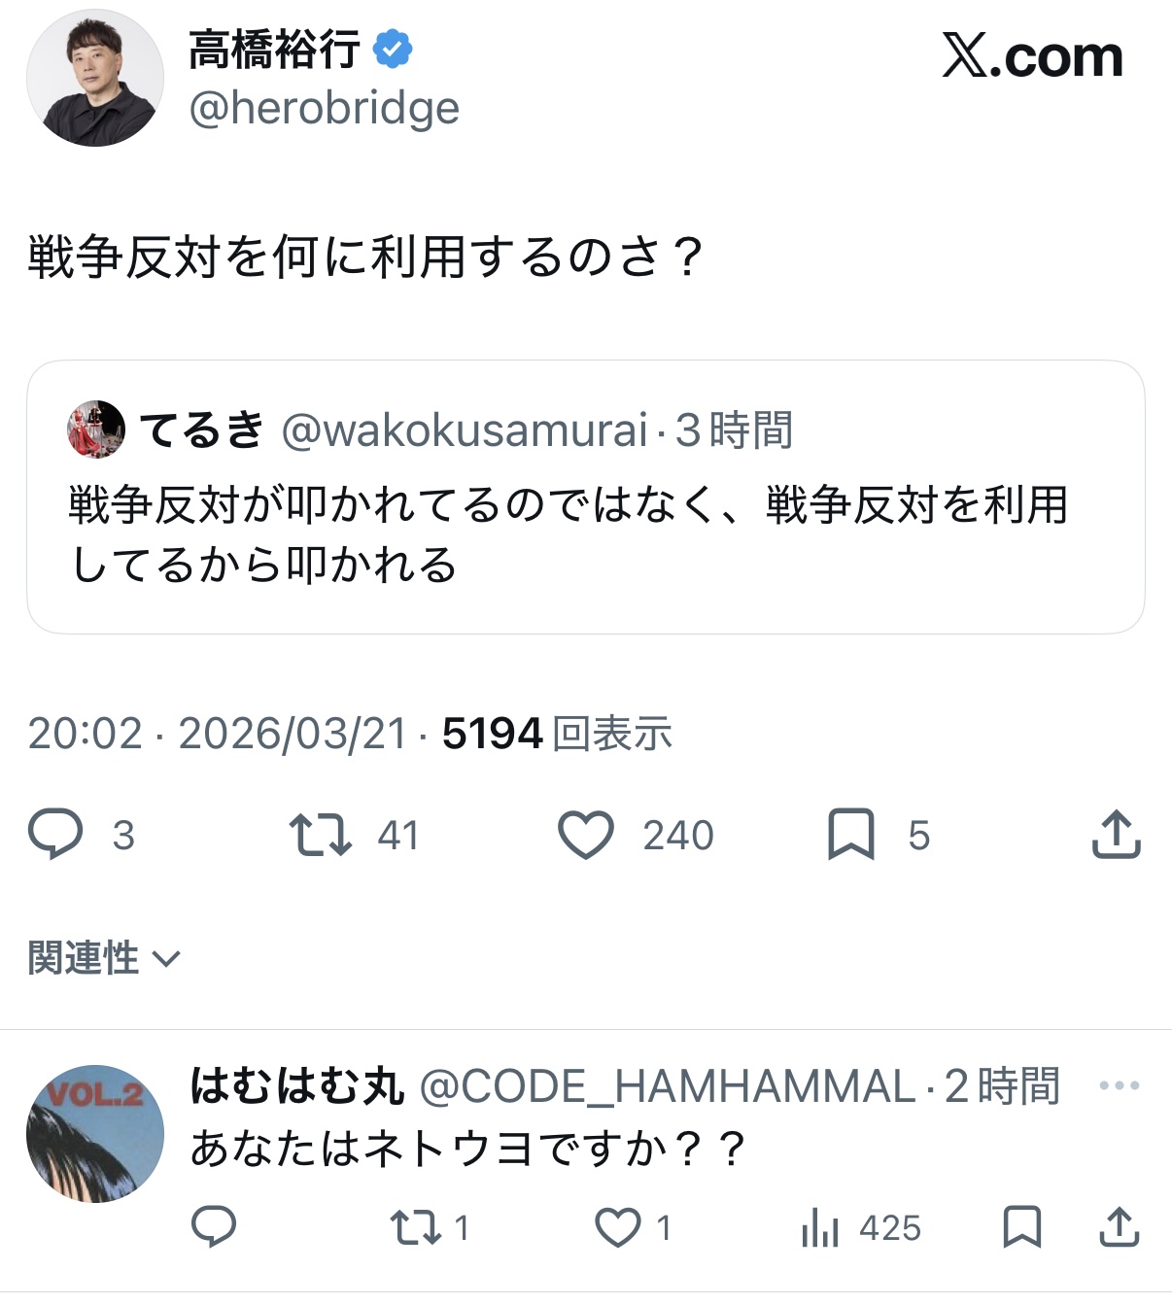The image size is (1172, 1305).
Task: Open てるき's avatar in quoted post
Action: pyautogui.click(x=96, y=429)
